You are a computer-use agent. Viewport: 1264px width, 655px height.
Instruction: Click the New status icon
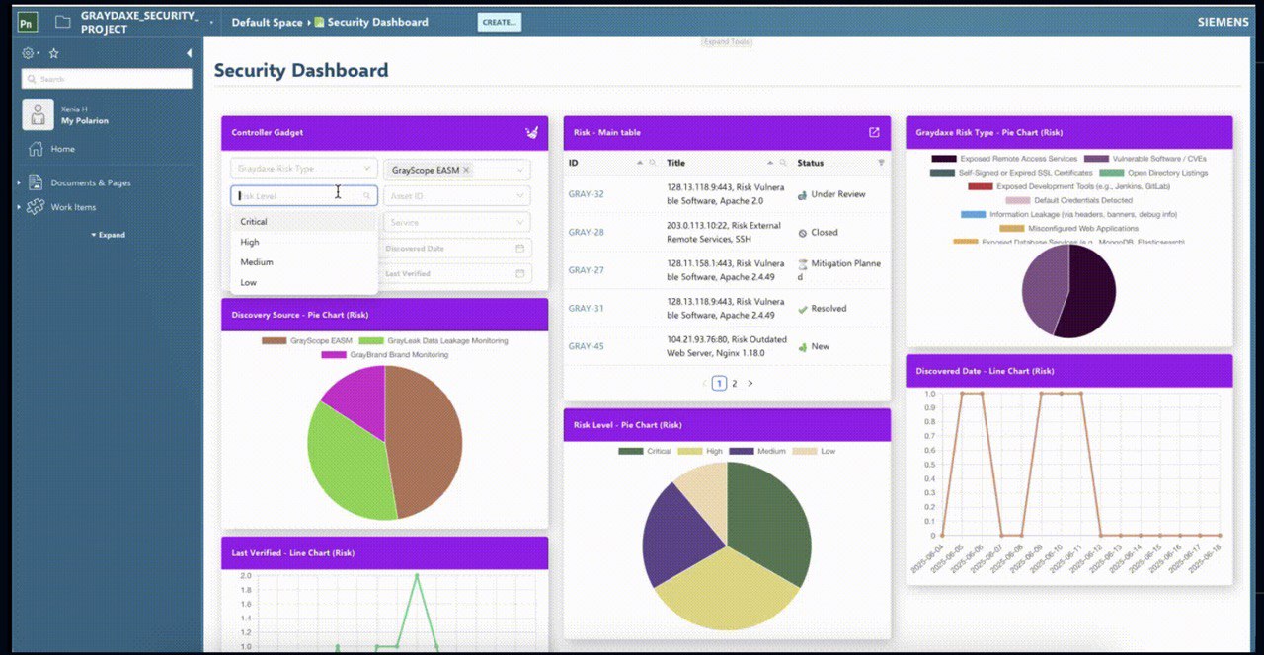[802, 347]
